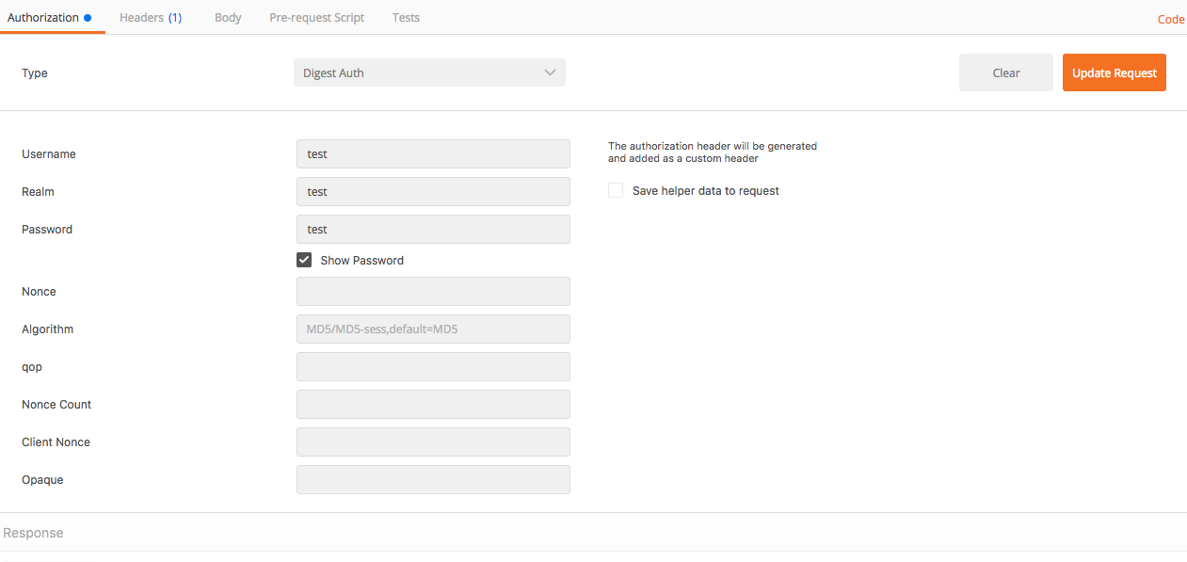Click the Realm input field

(x=433, y=191)
